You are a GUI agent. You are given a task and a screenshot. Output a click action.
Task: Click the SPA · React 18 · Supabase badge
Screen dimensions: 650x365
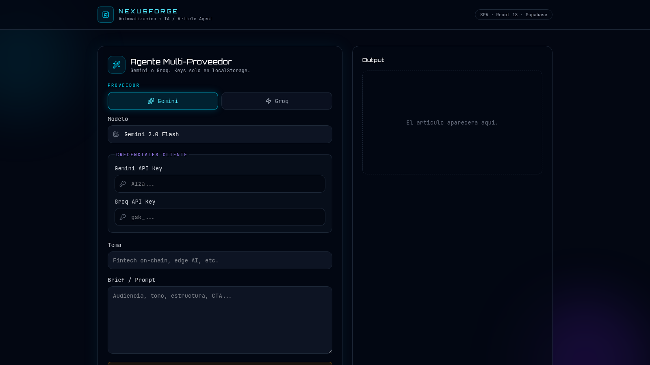click(x=513, y=15)
